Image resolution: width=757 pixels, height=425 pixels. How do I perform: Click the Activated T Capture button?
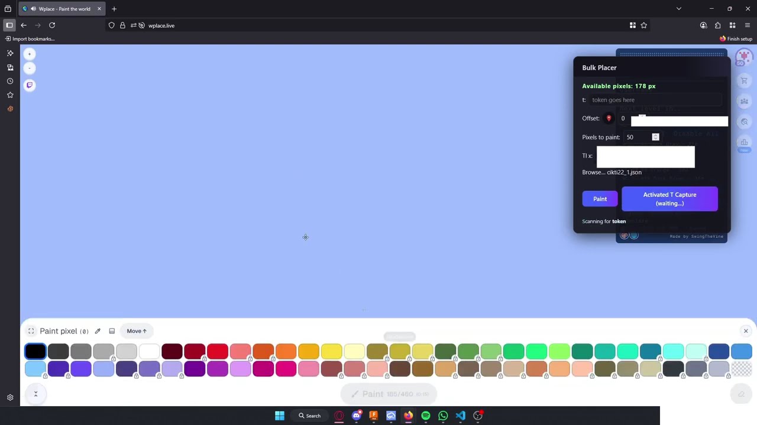pyautogui.click(x=669, y=199)
